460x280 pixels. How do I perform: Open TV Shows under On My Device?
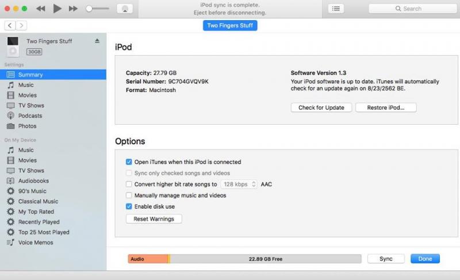click(x=53, y=171)
